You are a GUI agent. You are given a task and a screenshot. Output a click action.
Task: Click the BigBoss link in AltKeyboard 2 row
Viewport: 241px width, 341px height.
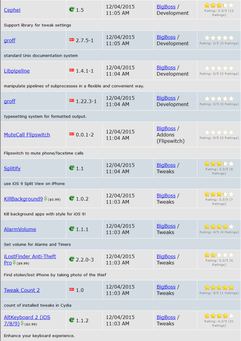click(166, 317)
